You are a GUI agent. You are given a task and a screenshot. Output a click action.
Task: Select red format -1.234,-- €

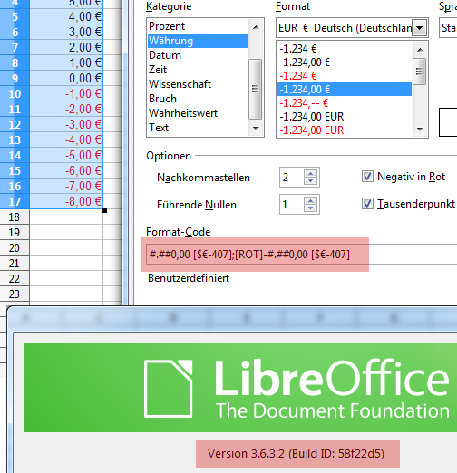[345, 103]
